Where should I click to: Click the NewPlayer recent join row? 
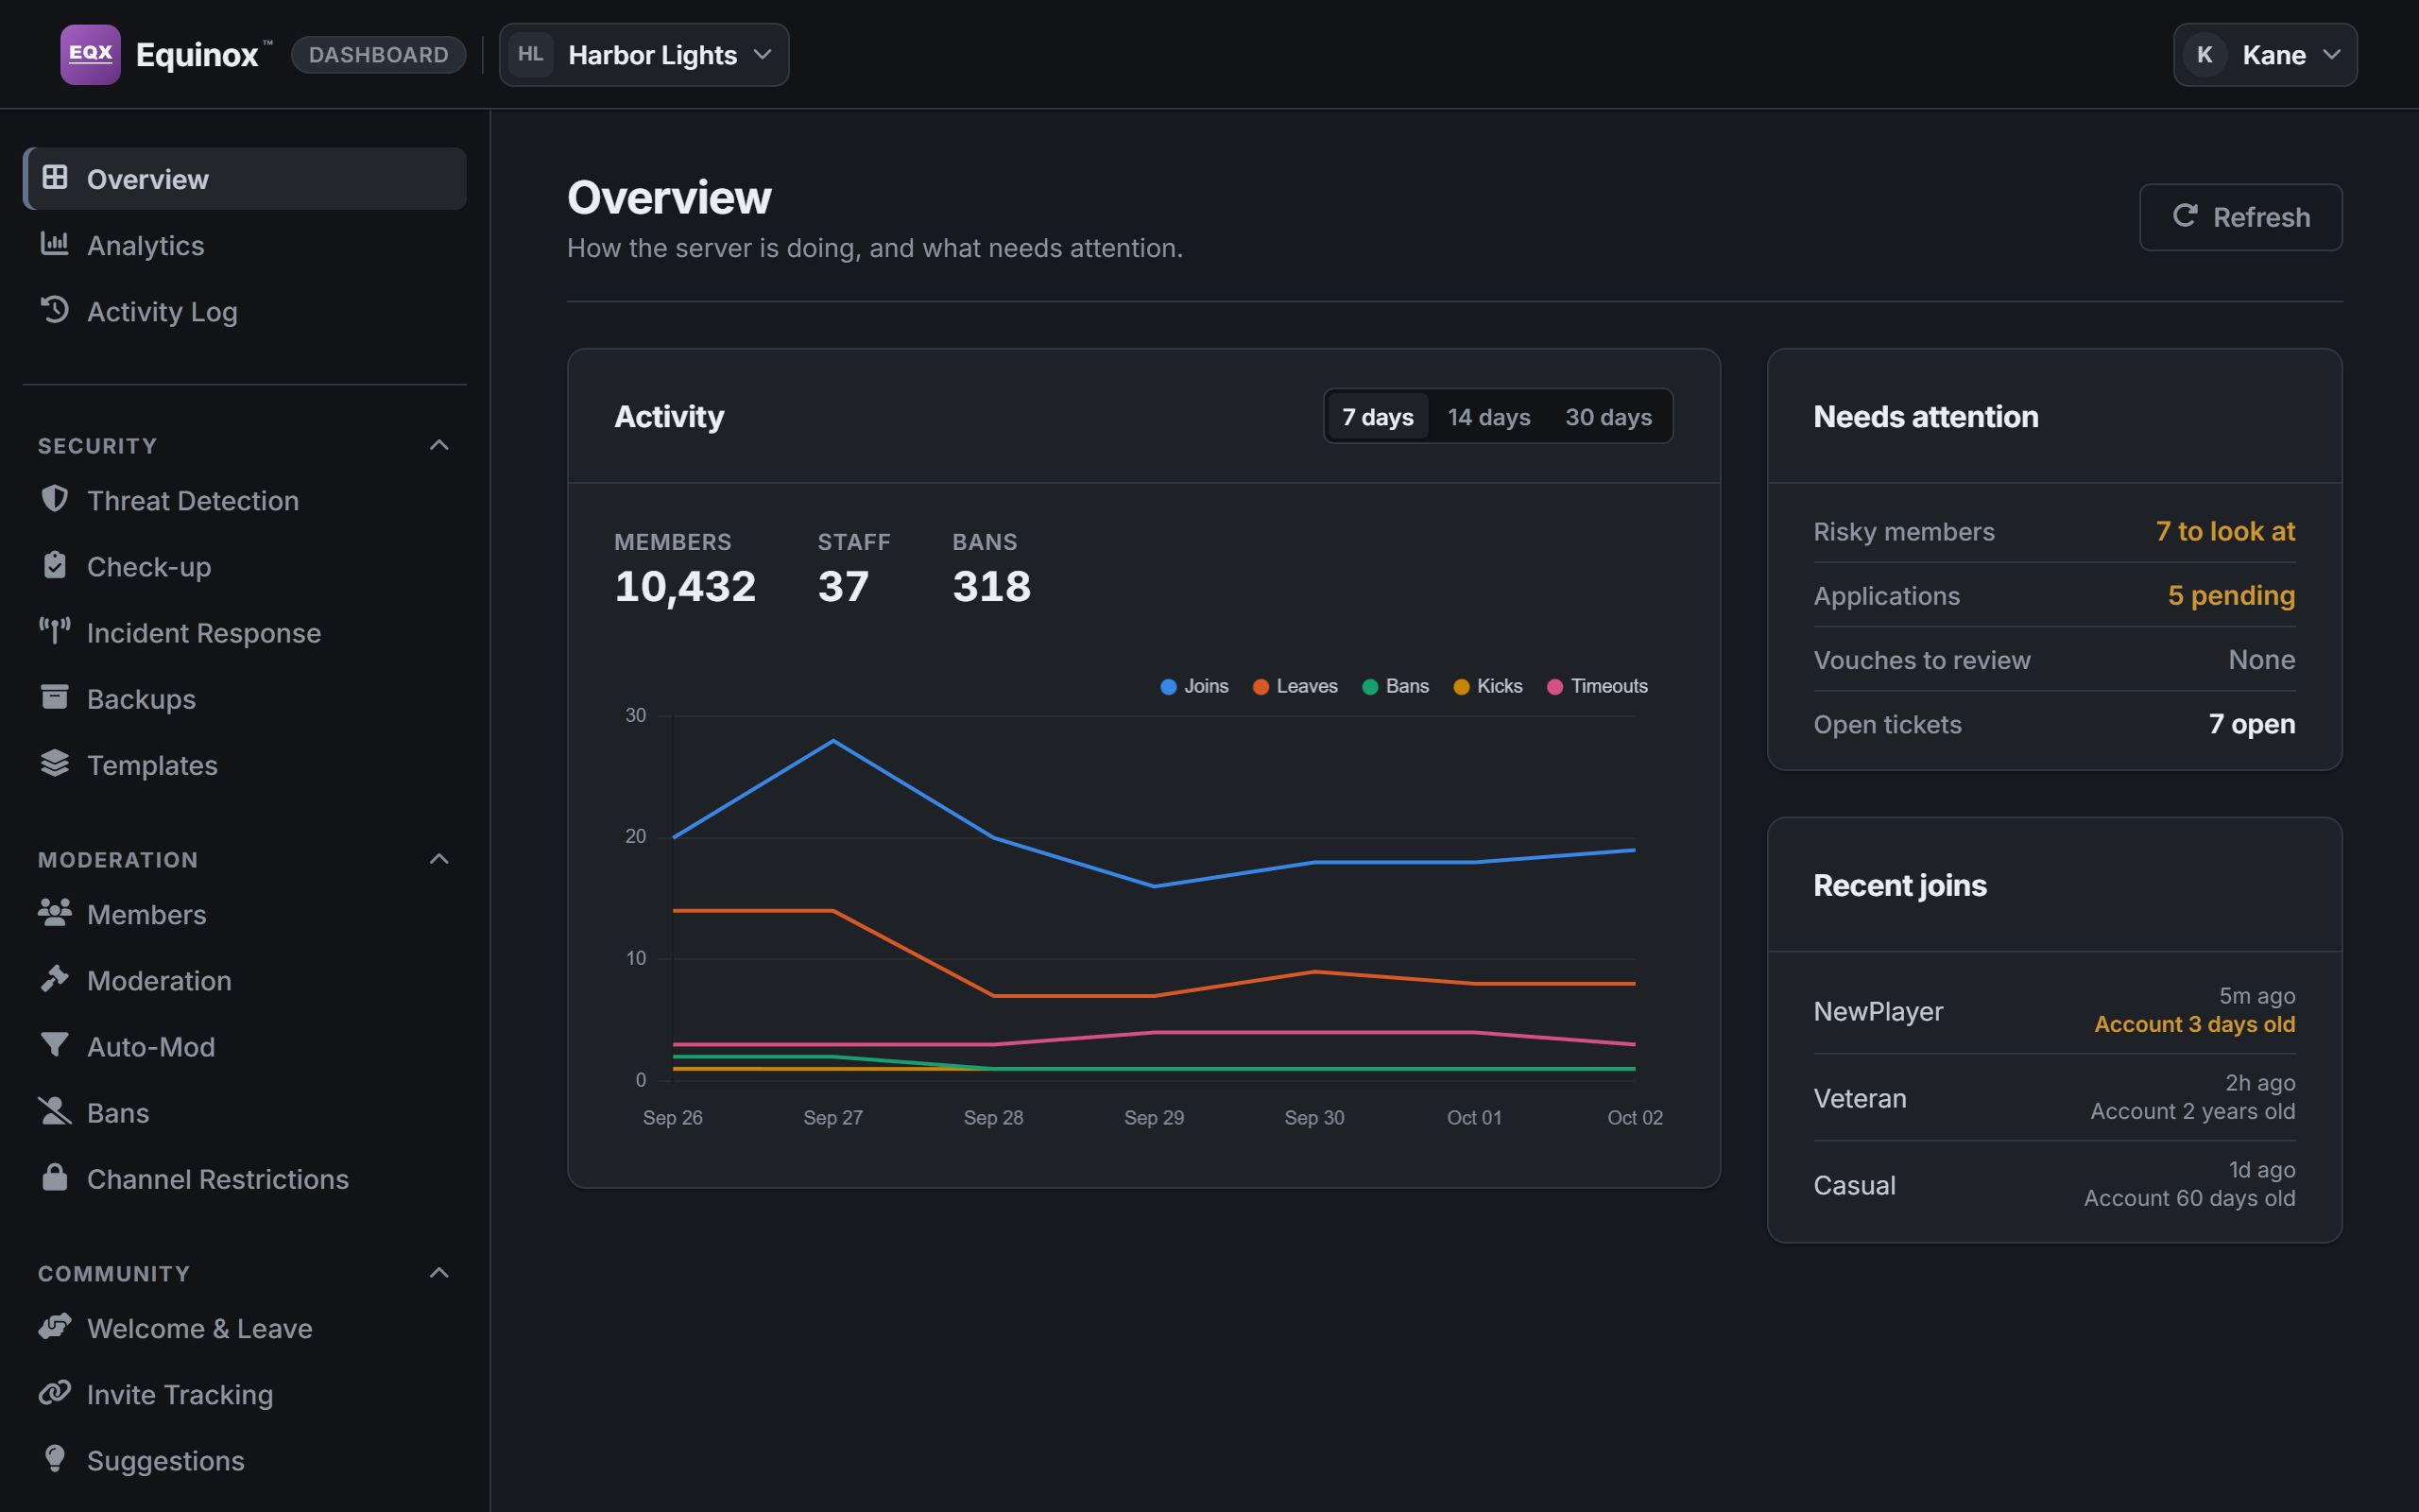coord(2054,1010)
